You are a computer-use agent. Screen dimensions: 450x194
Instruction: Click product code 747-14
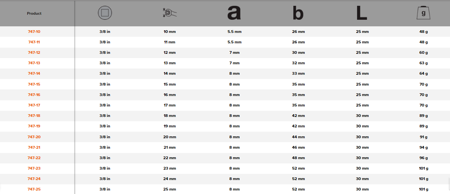(34, 74)
